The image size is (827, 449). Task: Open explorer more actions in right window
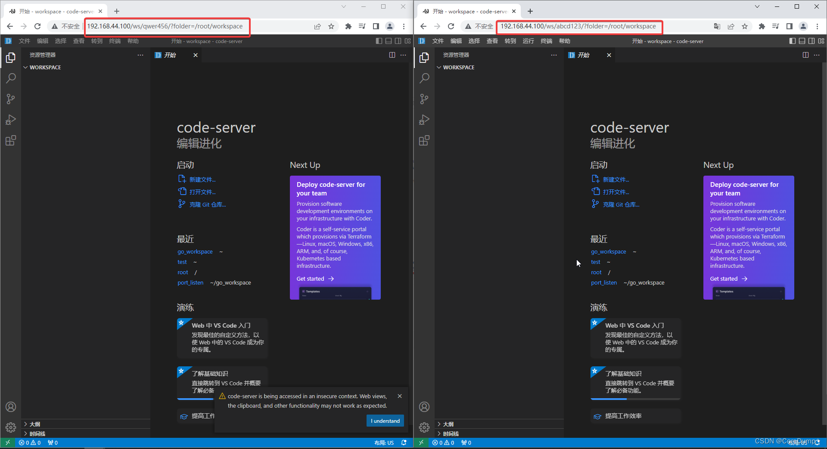(554, 55)
